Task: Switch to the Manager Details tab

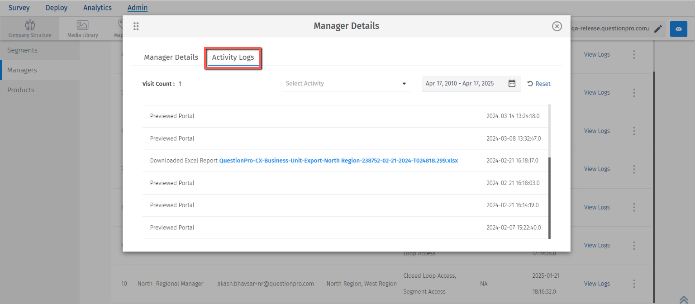Action: [x=171, y=57]
